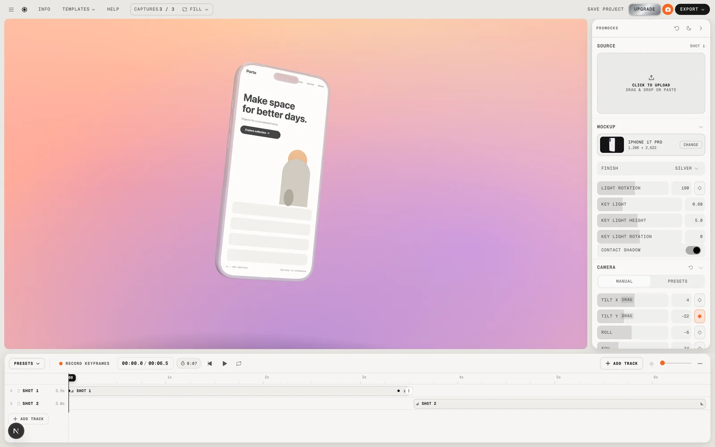
Task: Click the Change mockup button
Action: [x=691, y=145]
